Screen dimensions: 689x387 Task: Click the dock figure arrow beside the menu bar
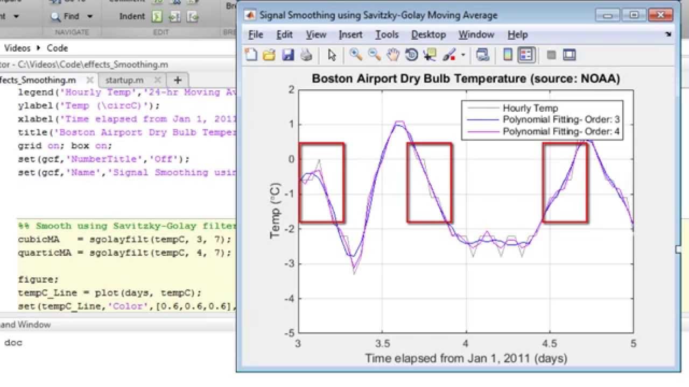(x=669, y=34)
